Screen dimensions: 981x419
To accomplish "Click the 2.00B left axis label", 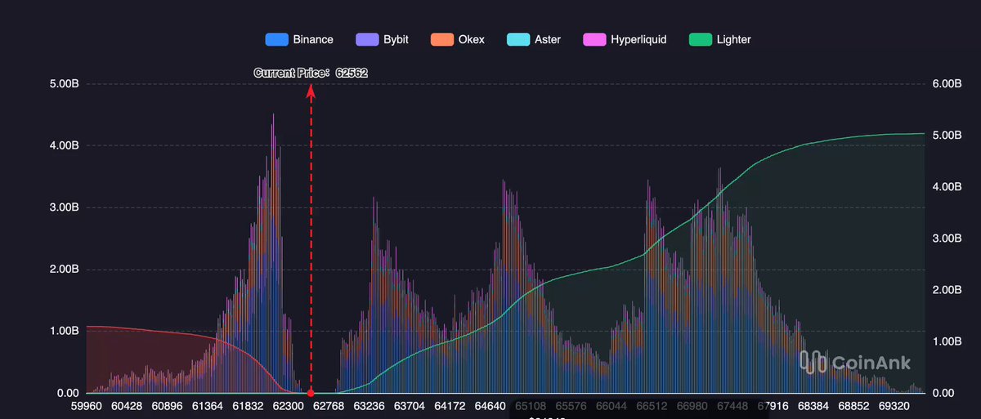I will [63, 270].
